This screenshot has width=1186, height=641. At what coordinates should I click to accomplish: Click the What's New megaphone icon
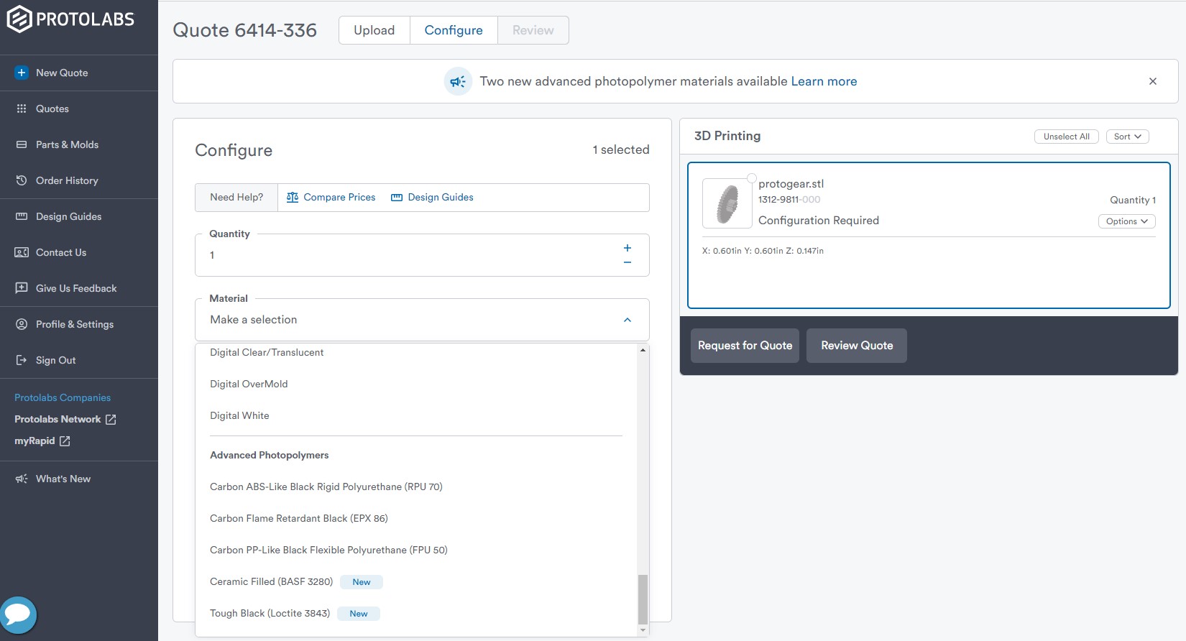[22, 479]
